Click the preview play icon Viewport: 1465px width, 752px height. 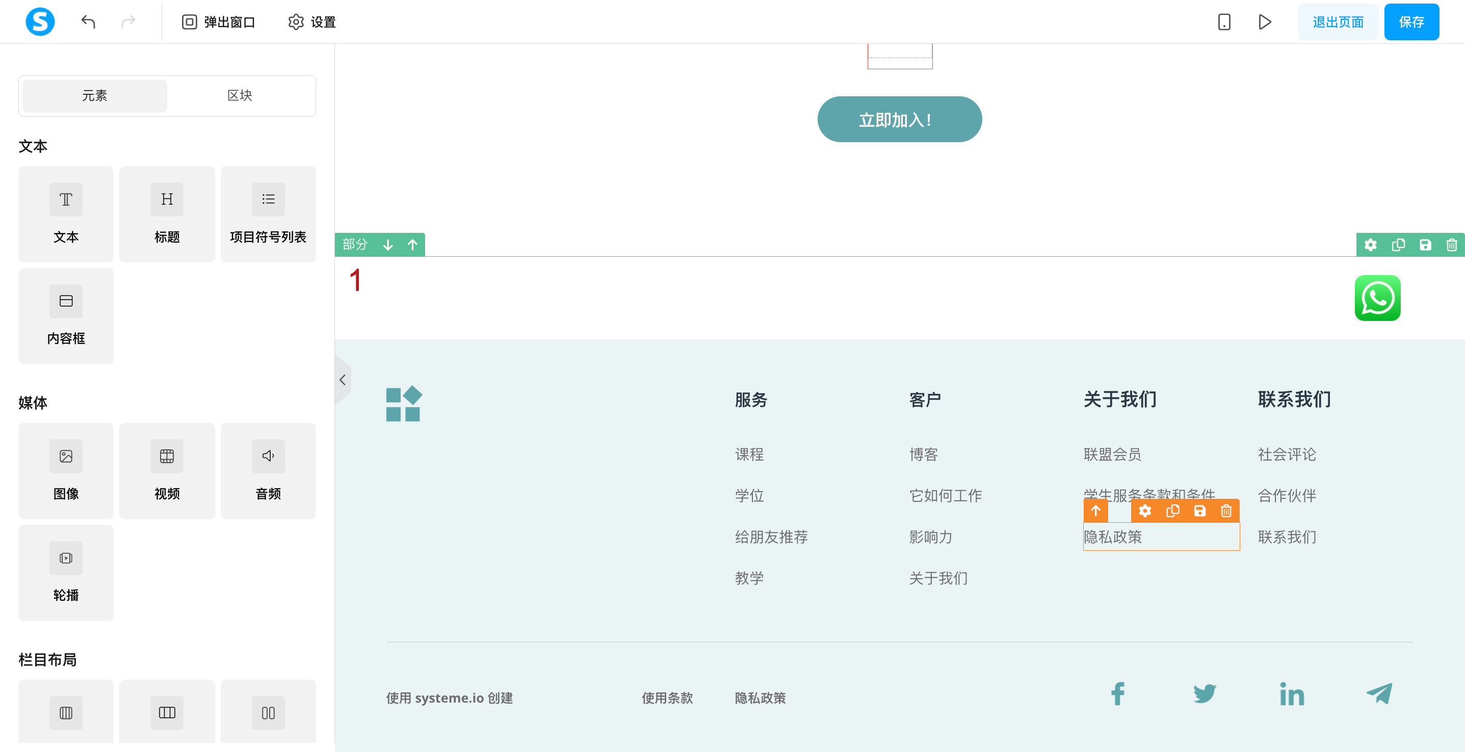[x=1264, y=21]
